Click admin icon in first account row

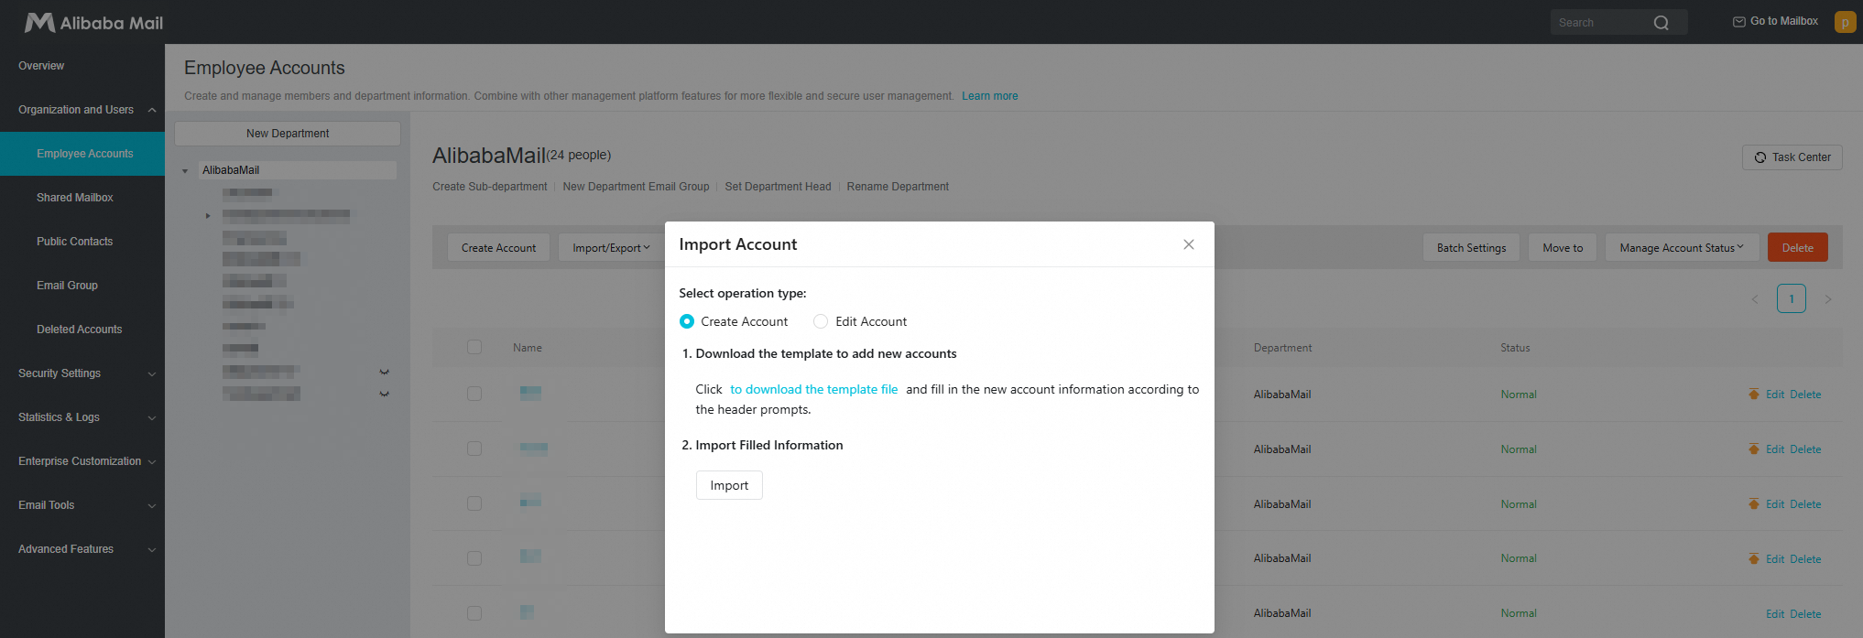(1754, 395)
